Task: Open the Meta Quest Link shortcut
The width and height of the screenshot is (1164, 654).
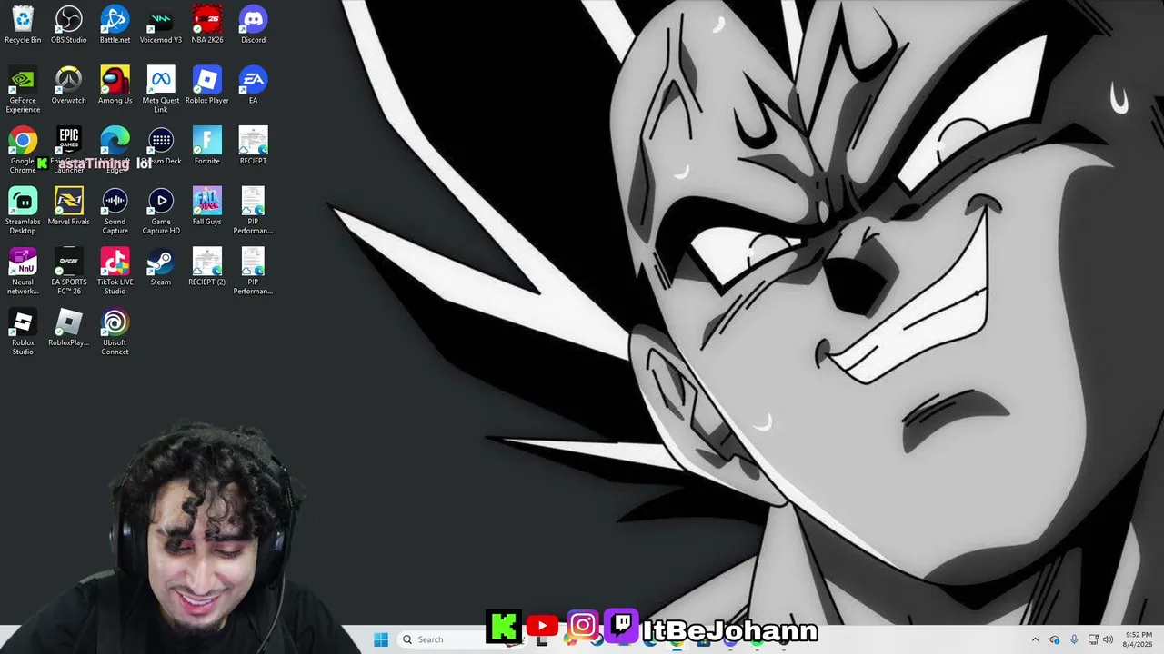Action: point(161,89)
